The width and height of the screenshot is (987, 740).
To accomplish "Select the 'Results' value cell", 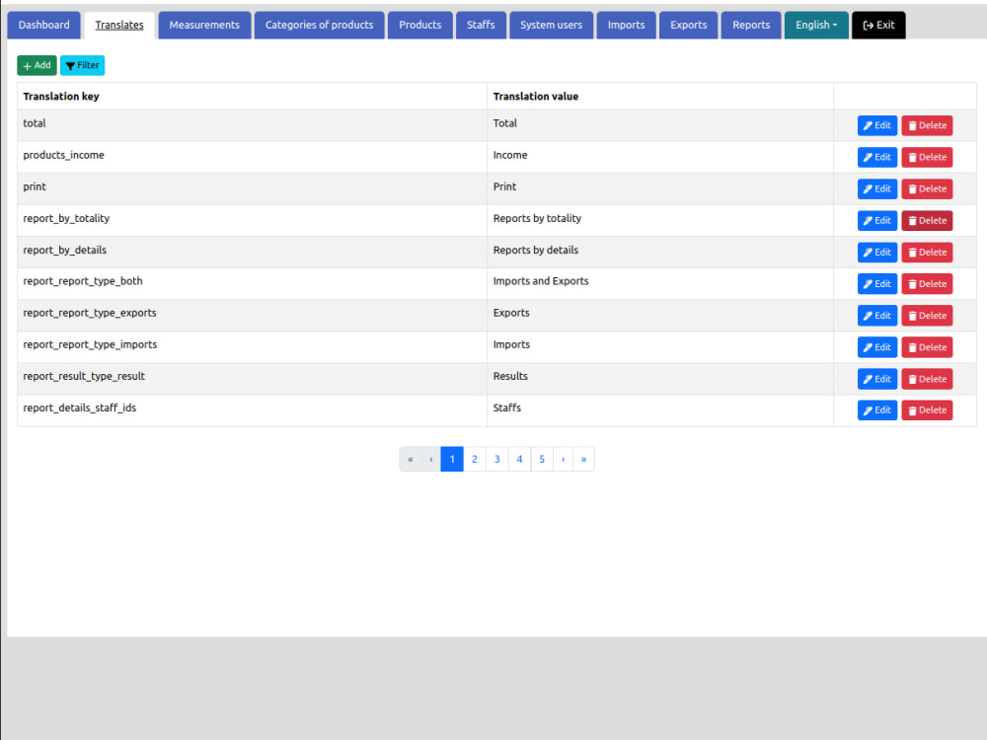I will click(660, 379).
